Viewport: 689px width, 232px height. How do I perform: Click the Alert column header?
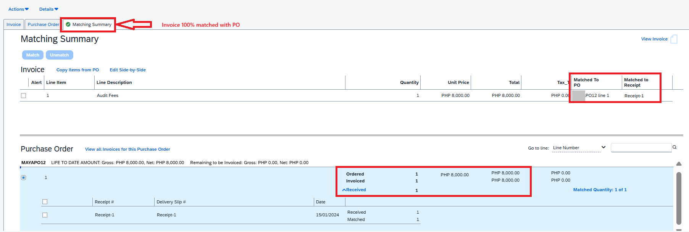(37, 82)
